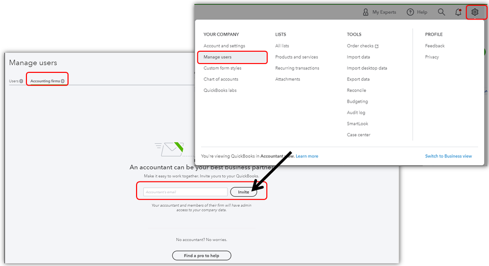Viewport: 489px width, 266px height.
Task: Open Products and services
Action: 296,57
